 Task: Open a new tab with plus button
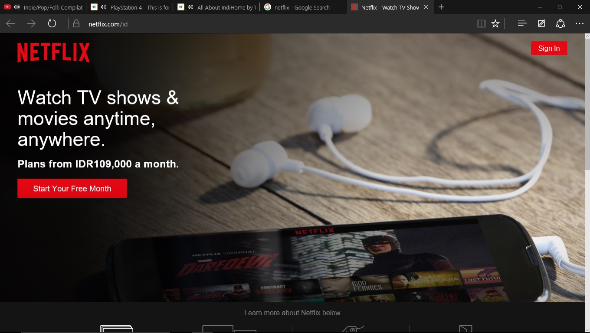click(x=441, y=7)
